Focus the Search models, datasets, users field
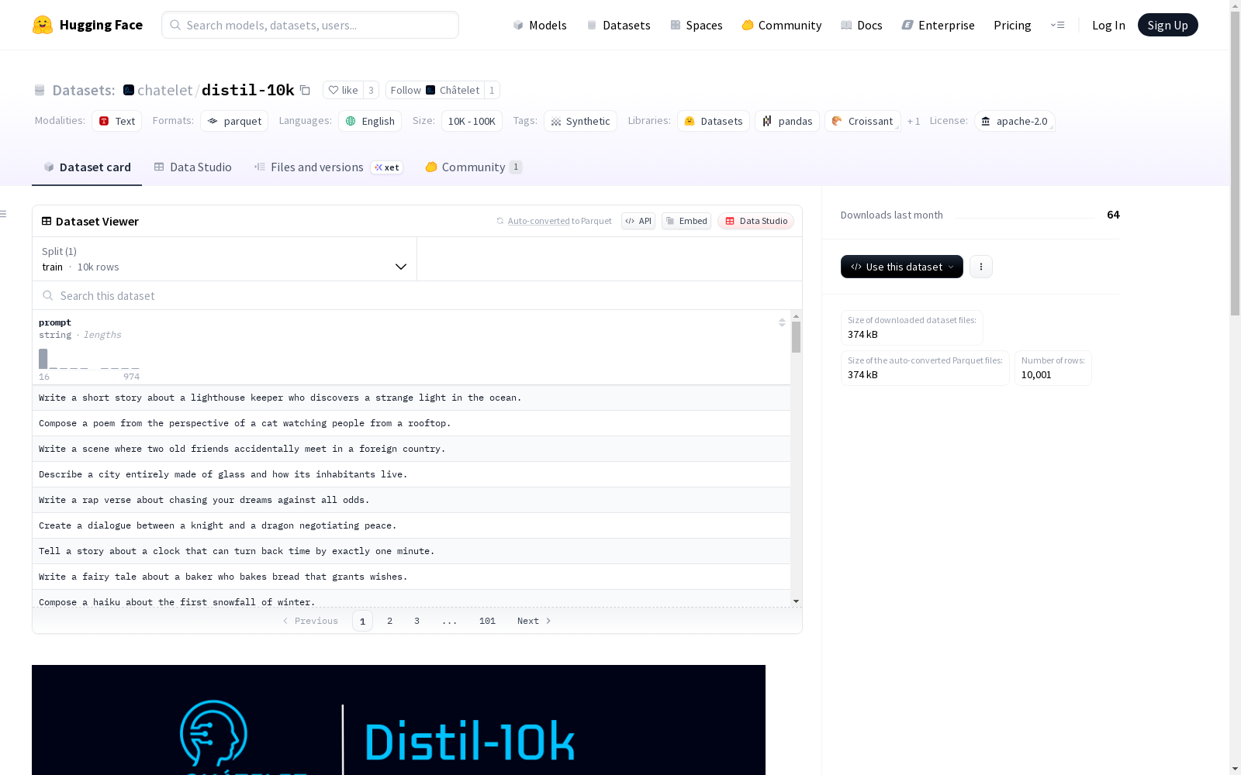The image size is (1241, 775). point(310,25)
